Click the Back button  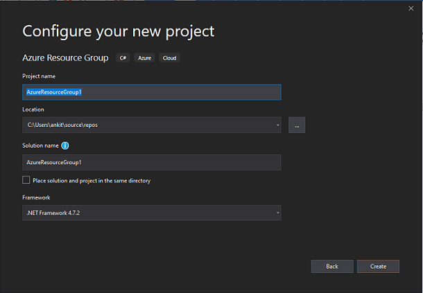pos(332,266)
